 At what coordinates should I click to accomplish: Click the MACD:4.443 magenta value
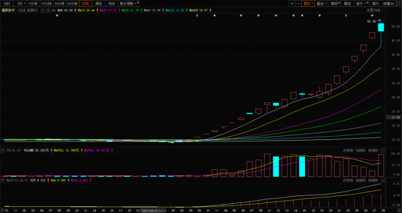(80, 180)
